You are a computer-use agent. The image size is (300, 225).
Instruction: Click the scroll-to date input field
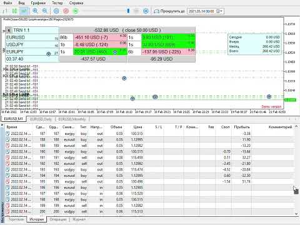(x=201, y=11)
